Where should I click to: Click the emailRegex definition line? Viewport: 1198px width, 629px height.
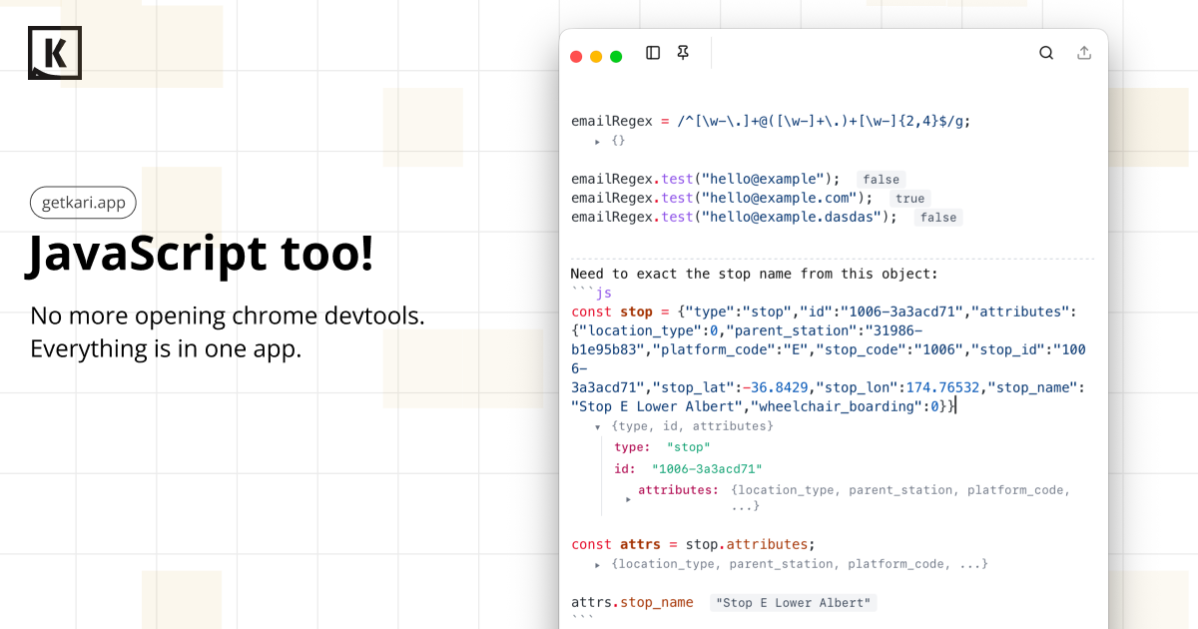[771, 121]
